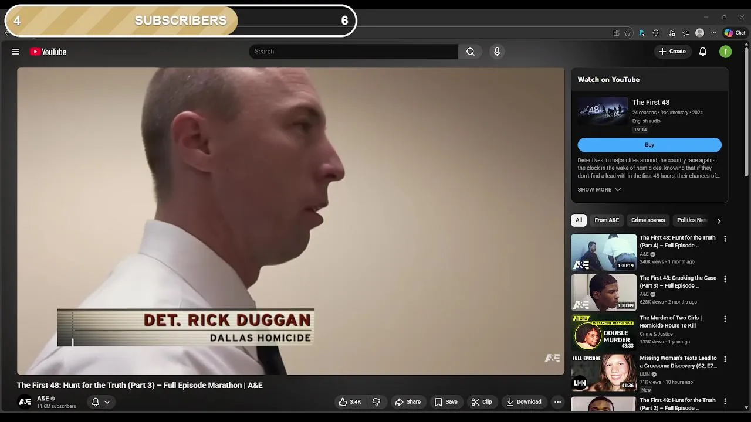Go to the YouTube home logo
Screen dimensions: 751x422
[x=48, y=52]
